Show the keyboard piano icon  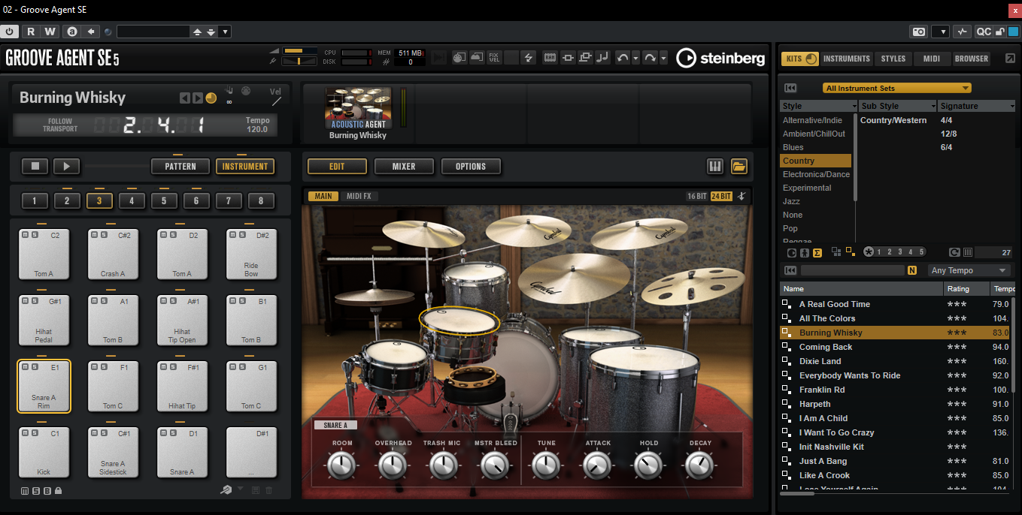[x=715, y=166]
